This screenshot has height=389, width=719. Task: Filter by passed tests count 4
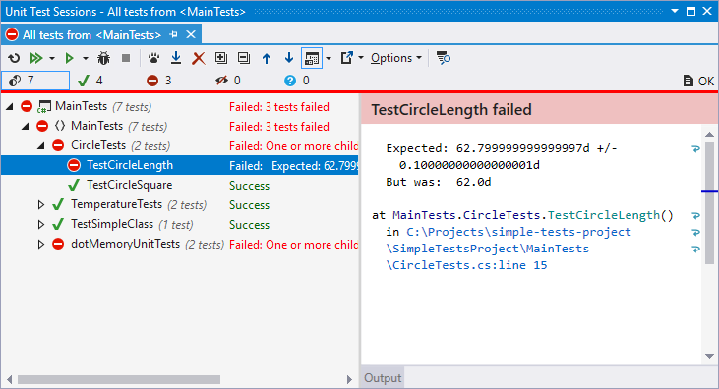coord(90,81)
